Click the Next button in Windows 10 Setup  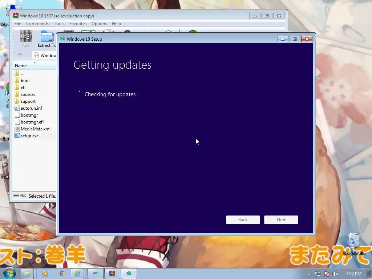tap(281, 220)
